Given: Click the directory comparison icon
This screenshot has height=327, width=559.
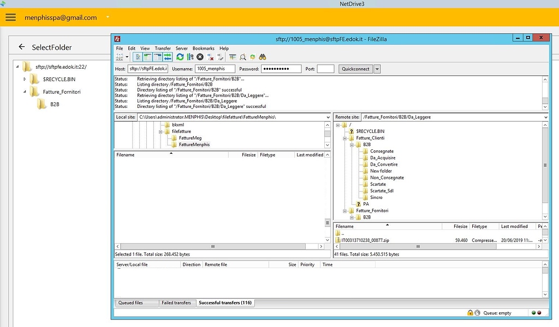Looking at the screenshot, I should click(233, 57).
